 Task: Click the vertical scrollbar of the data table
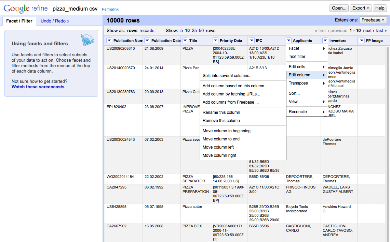(x=388, y=144)
